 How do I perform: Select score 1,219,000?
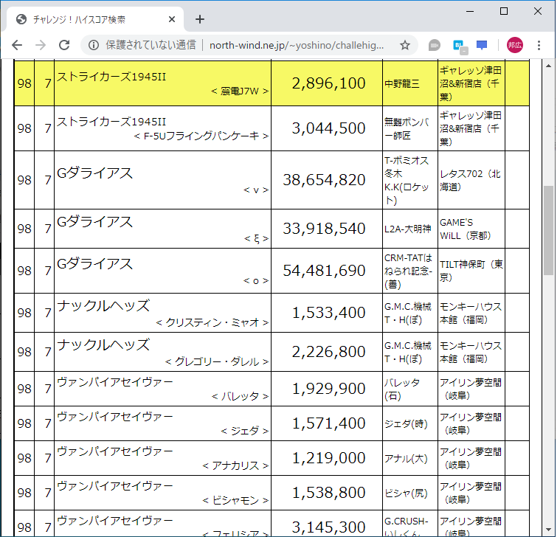click(x=328, y=458)
